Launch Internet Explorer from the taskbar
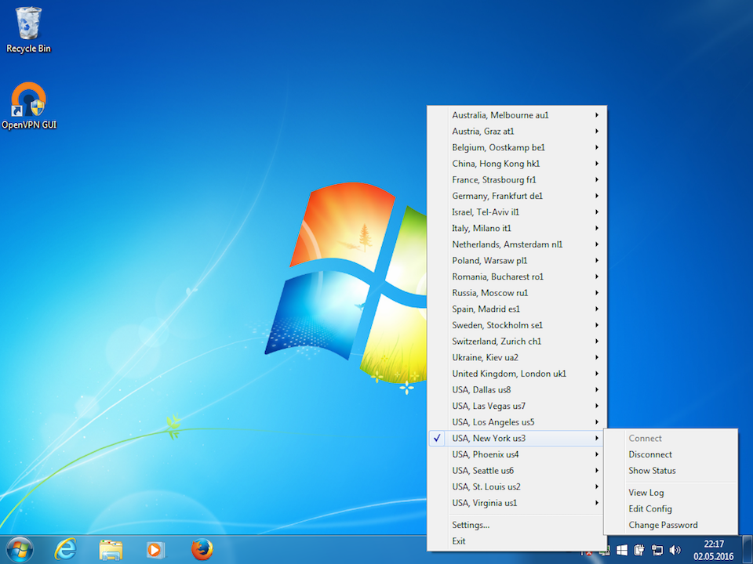The height and width of the screenshot is (564, 753). pos(65,550)
